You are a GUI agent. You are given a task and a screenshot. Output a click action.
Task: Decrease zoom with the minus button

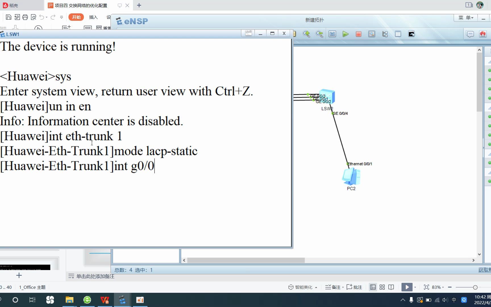450,287
